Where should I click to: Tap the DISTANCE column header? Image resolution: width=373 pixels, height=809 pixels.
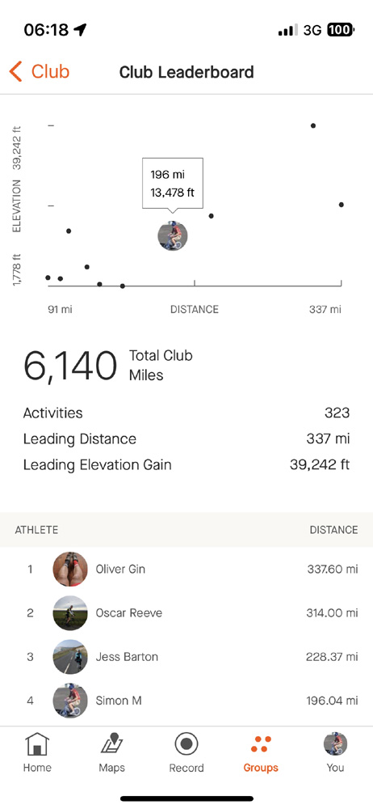[333, 530]
